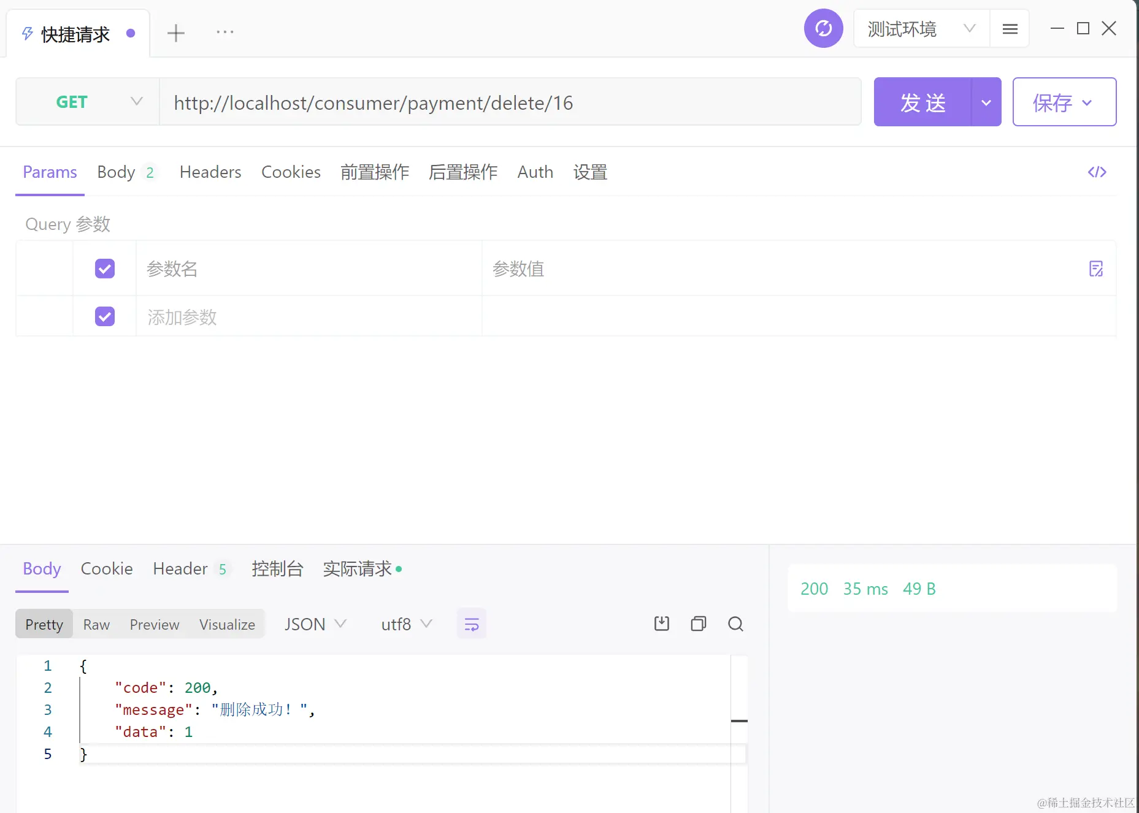Click the "data": 1 response line

tap(153, 732)
